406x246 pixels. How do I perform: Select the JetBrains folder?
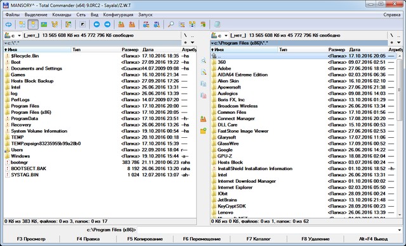click(x=227, y=200)
